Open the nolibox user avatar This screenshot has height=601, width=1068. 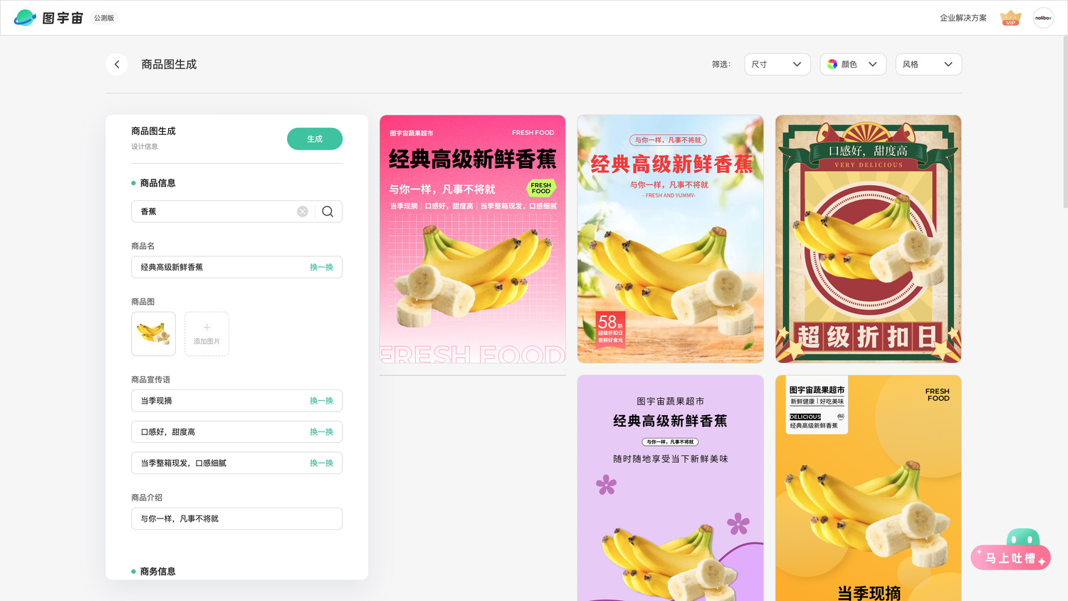coord(1043,18)
